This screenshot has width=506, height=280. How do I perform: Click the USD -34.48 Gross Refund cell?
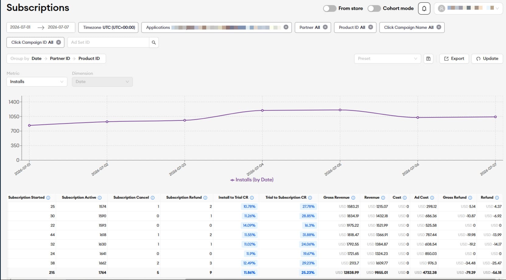(466, 263)
